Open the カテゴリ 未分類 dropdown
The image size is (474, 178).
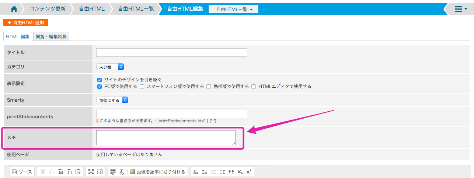point(110,67)
